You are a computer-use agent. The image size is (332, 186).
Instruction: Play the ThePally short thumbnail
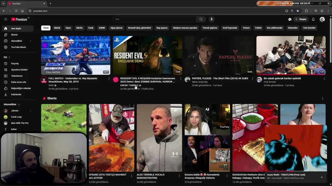207,138
